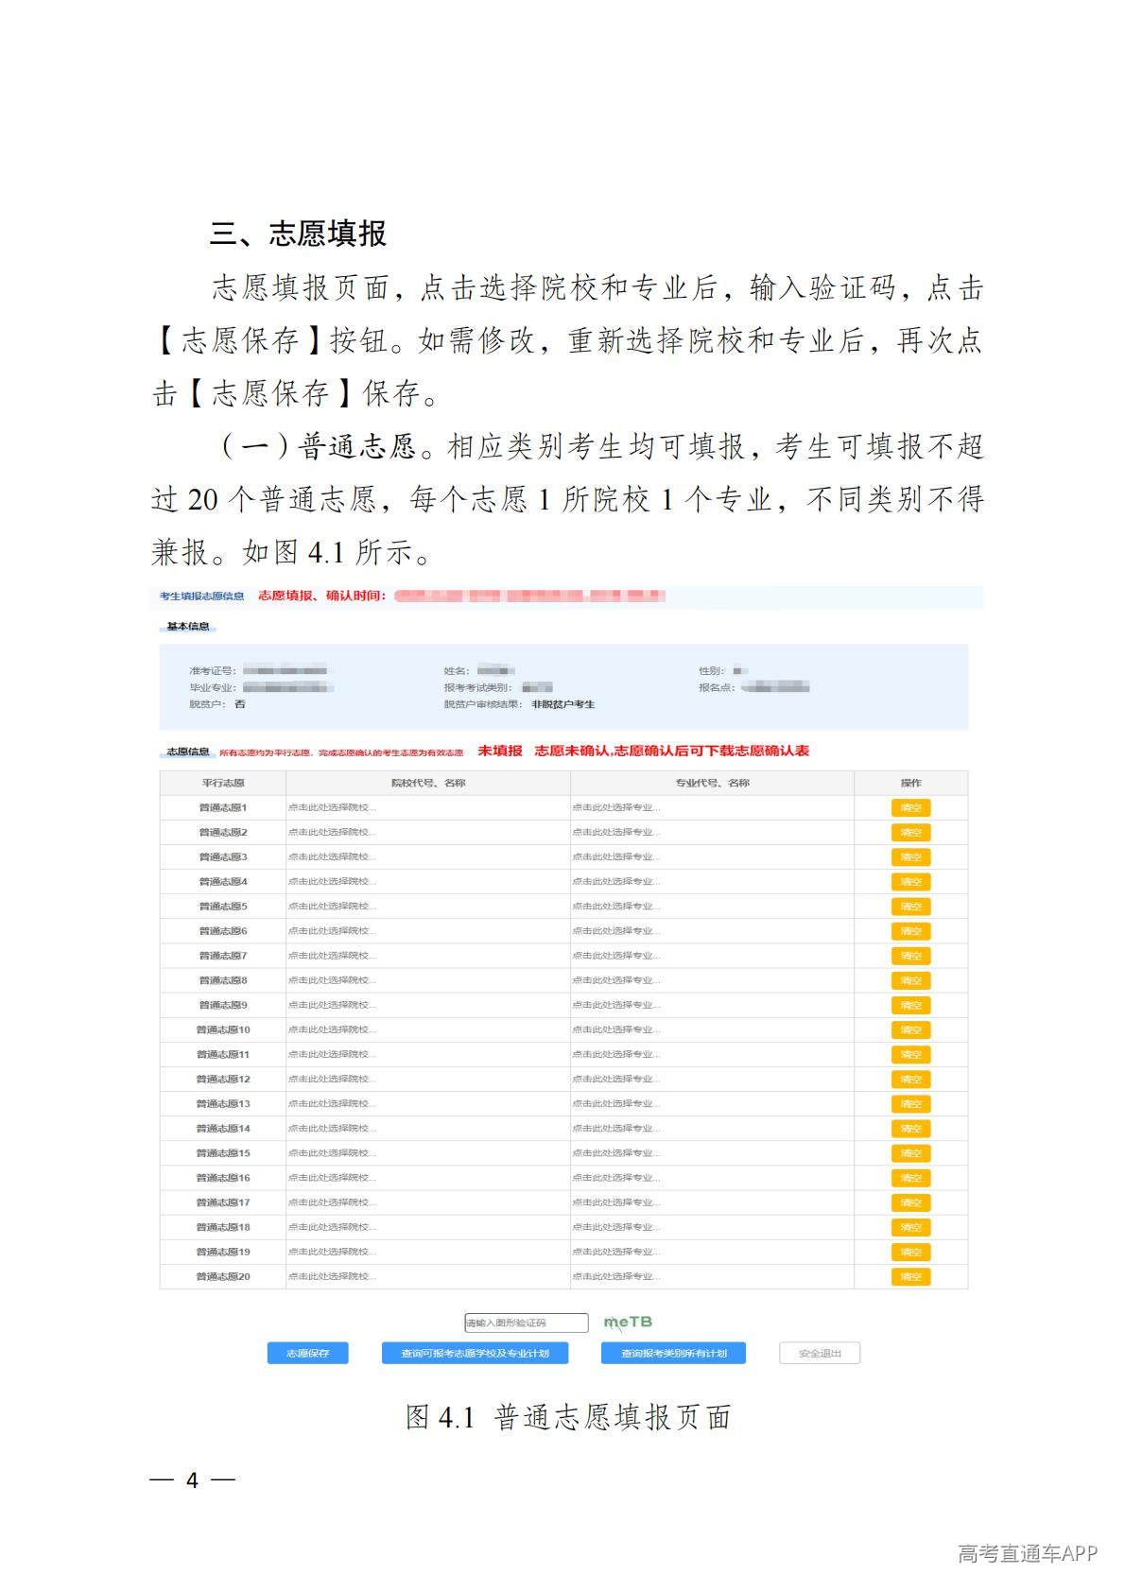Click the 专业代号、名称 column header
Image resolution: width=1125 pixels, height=1591 pixels.
[x=712, y=783]
